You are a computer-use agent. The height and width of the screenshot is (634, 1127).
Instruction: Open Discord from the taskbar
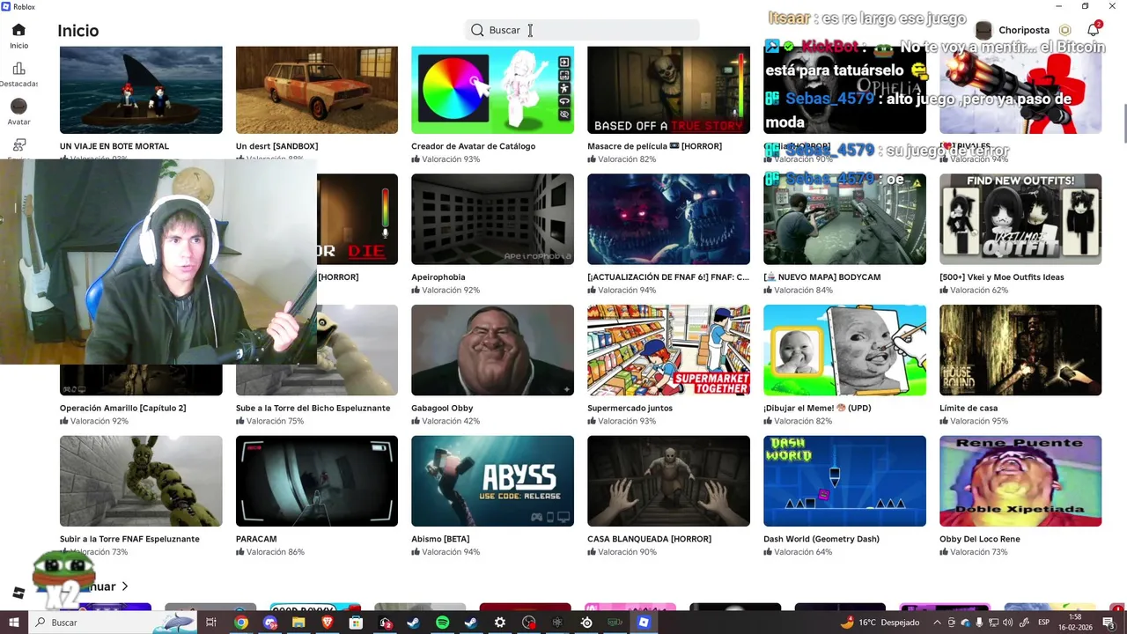(x=270, y=623)
